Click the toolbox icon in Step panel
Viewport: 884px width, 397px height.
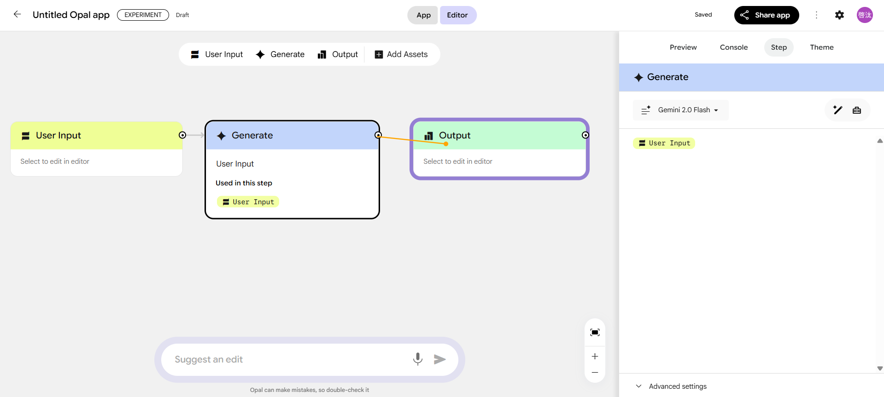tap(857, 110)
